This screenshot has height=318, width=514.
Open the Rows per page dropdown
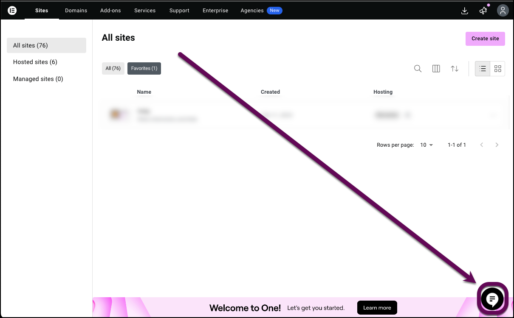tap(426, 145)
